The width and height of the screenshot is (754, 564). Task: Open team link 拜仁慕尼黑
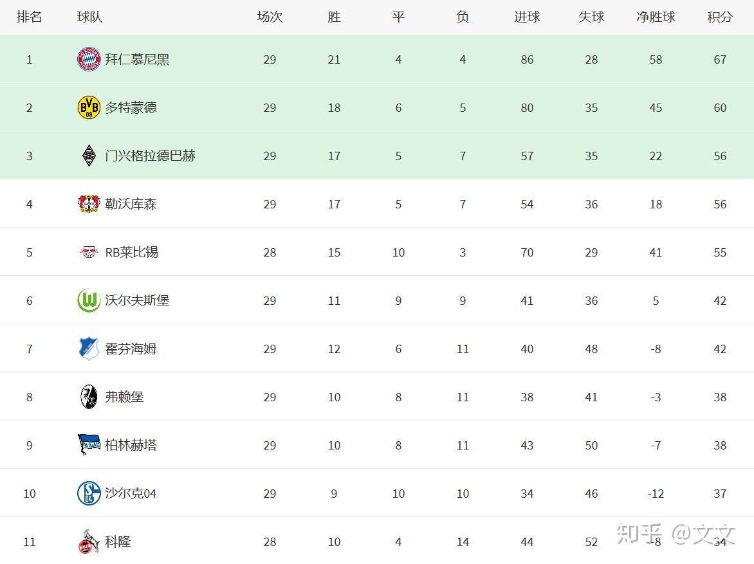[x=137, y=60]
